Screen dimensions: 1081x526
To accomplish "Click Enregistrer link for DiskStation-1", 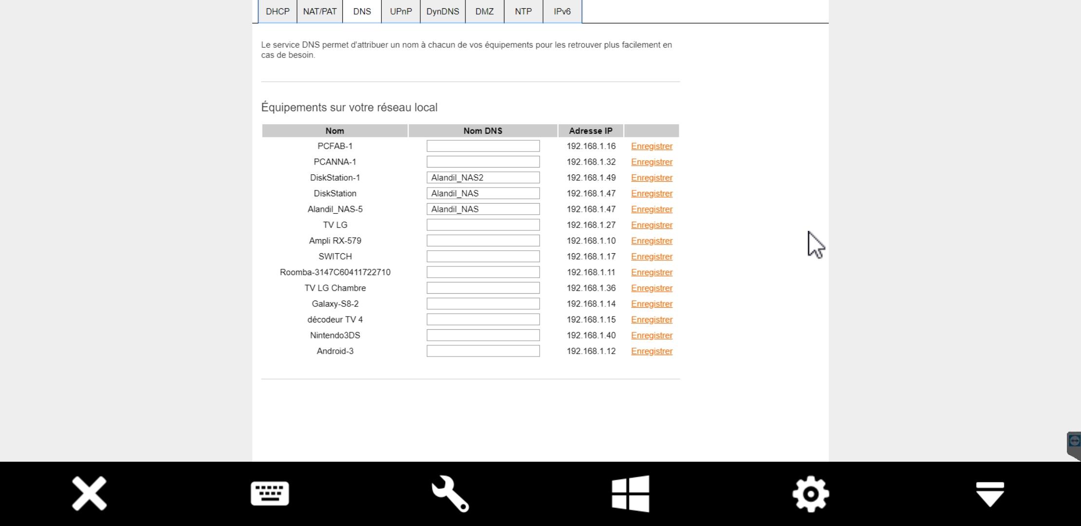I will coord(652,178).
